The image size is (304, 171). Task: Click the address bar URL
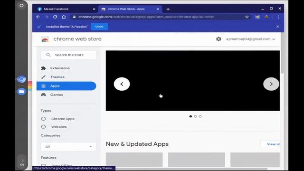coord(146,17)
